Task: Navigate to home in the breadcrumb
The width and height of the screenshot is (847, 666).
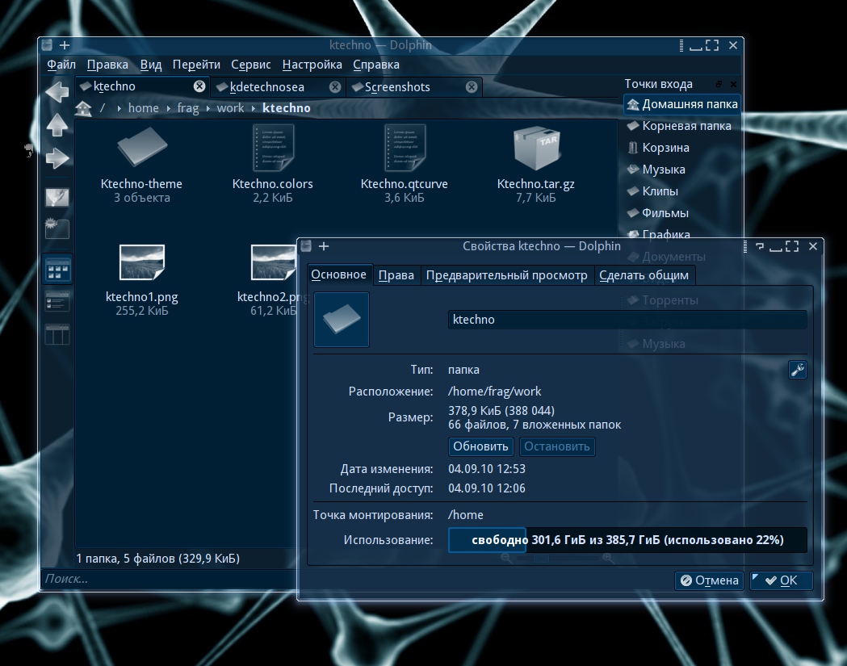Action: [x=143, y=108]
